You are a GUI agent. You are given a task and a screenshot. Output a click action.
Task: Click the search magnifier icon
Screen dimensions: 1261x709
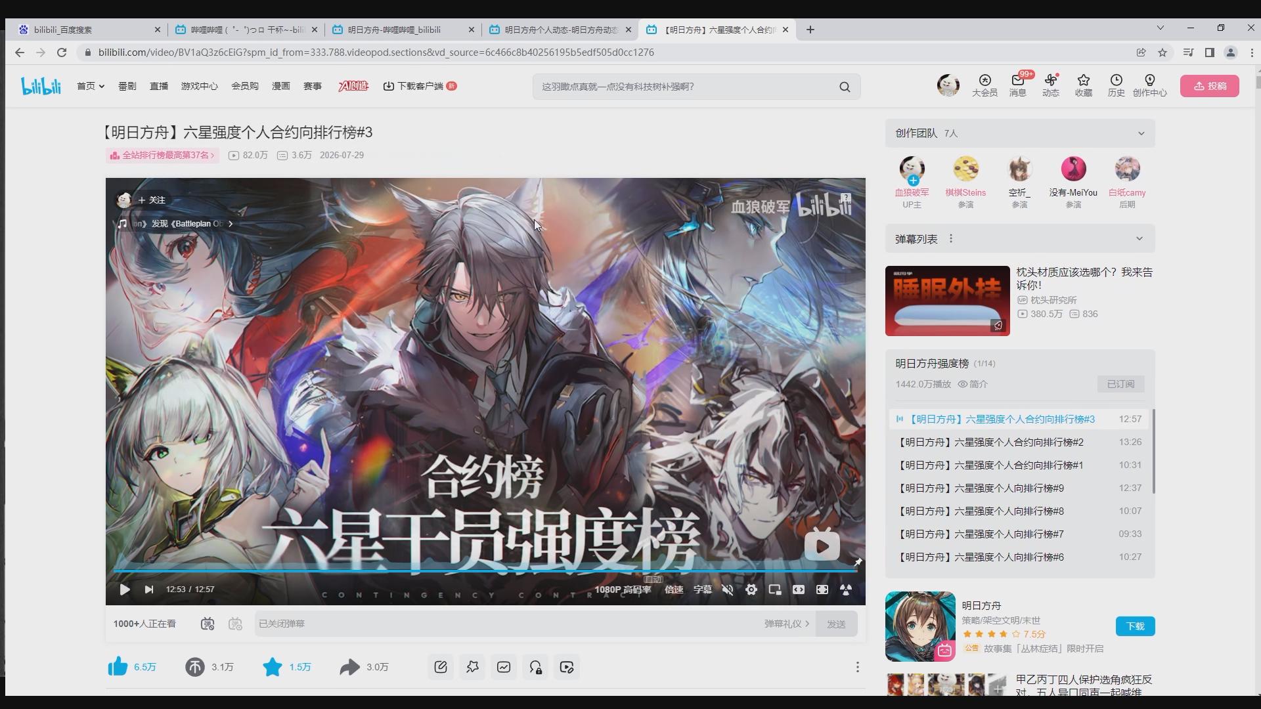[845, 87]
